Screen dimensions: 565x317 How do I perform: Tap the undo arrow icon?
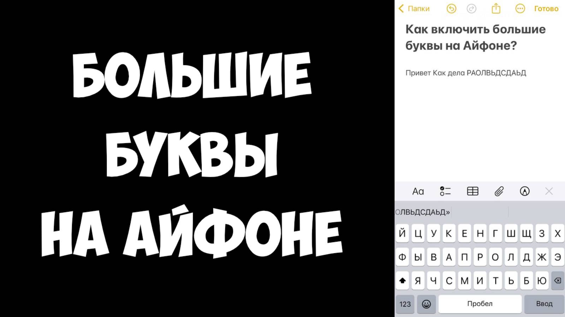[x=451, y=8]
